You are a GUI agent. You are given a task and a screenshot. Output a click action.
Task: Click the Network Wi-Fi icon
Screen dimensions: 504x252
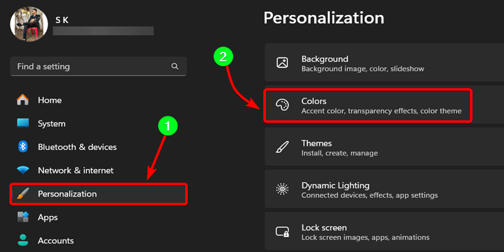click(23, 170)
